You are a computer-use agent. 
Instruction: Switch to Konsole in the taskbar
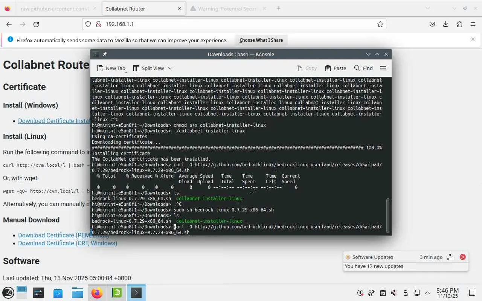[136, 293]
